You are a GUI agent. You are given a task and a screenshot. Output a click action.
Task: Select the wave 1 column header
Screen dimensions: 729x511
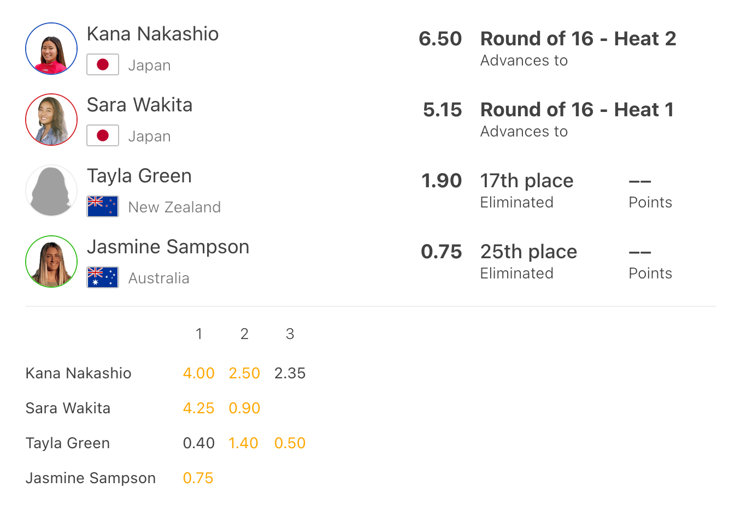pos(199,334)
